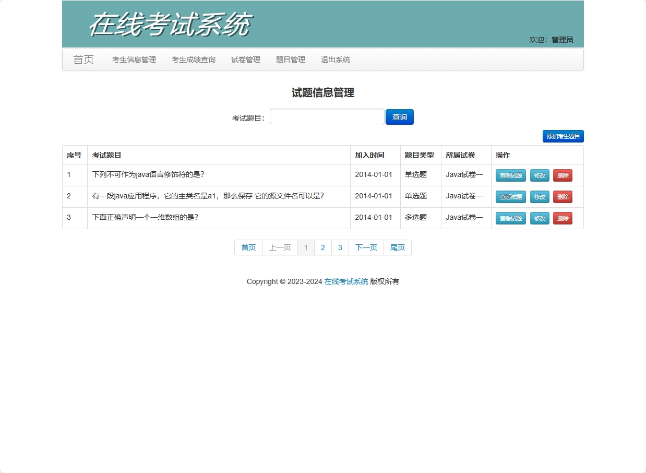The image size is (646, 473).
Task: Click 退出系统 to log out
Action: click(x=335, y=60)
